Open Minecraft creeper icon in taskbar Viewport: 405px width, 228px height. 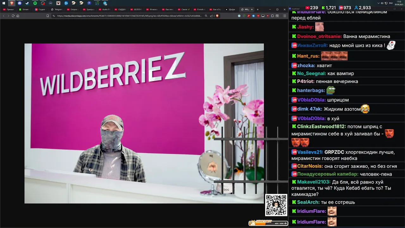click(x=58, y=3)
